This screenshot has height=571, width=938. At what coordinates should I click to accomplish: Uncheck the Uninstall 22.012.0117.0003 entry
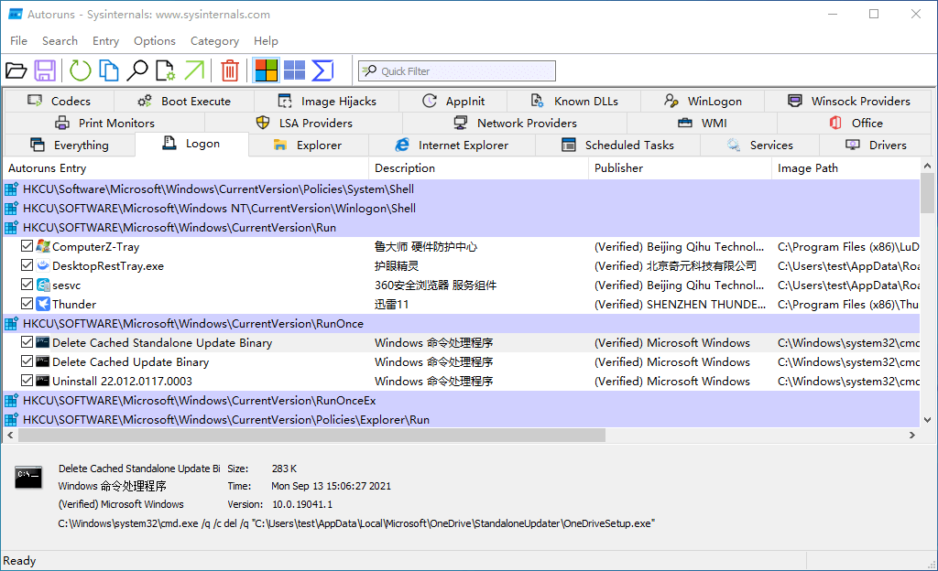[x=27, y=380]
